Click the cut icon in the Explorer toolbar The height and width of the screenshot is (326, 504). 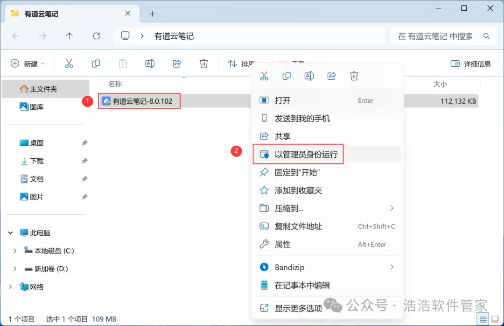coord(69,64)
